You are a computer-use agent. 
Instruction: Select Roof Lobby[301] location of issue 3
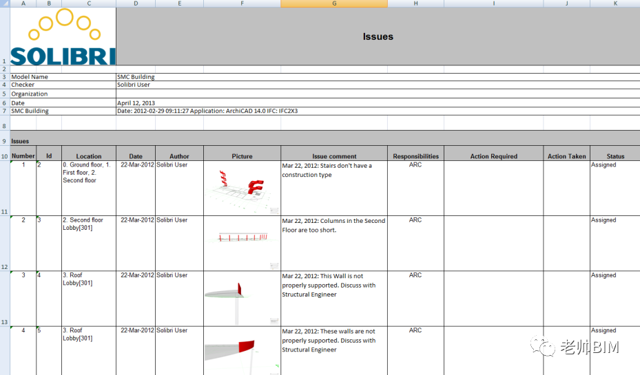point(89,299)
